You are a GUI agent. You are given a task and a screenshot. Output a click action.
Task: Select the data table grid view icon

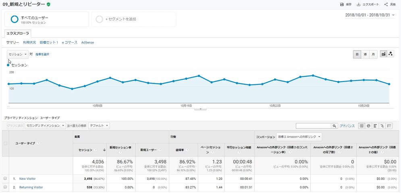coord(362,126)
